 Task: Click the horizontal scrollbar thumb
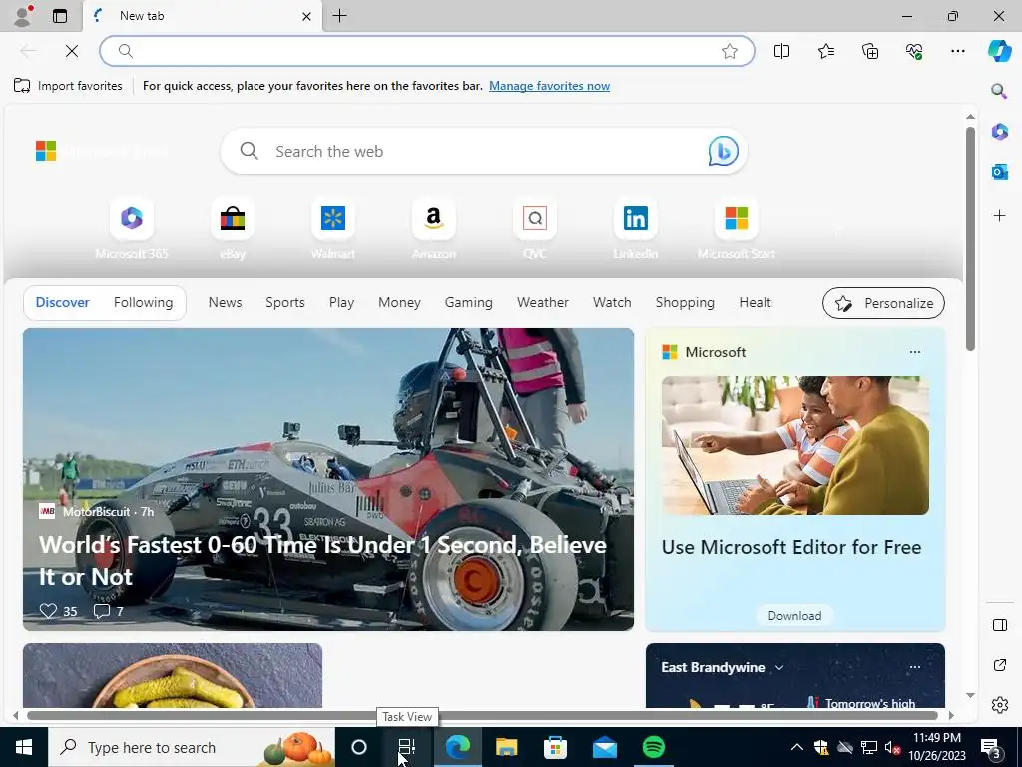coord(482,715)
